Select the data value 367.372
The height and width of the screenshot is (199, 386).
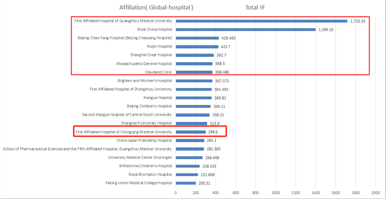pyautogui.click(x=222, y=81)
